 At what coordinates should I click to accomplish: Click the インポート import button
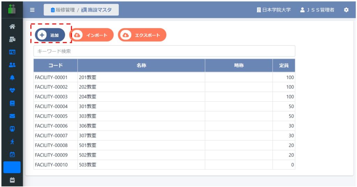pos(91,35)
